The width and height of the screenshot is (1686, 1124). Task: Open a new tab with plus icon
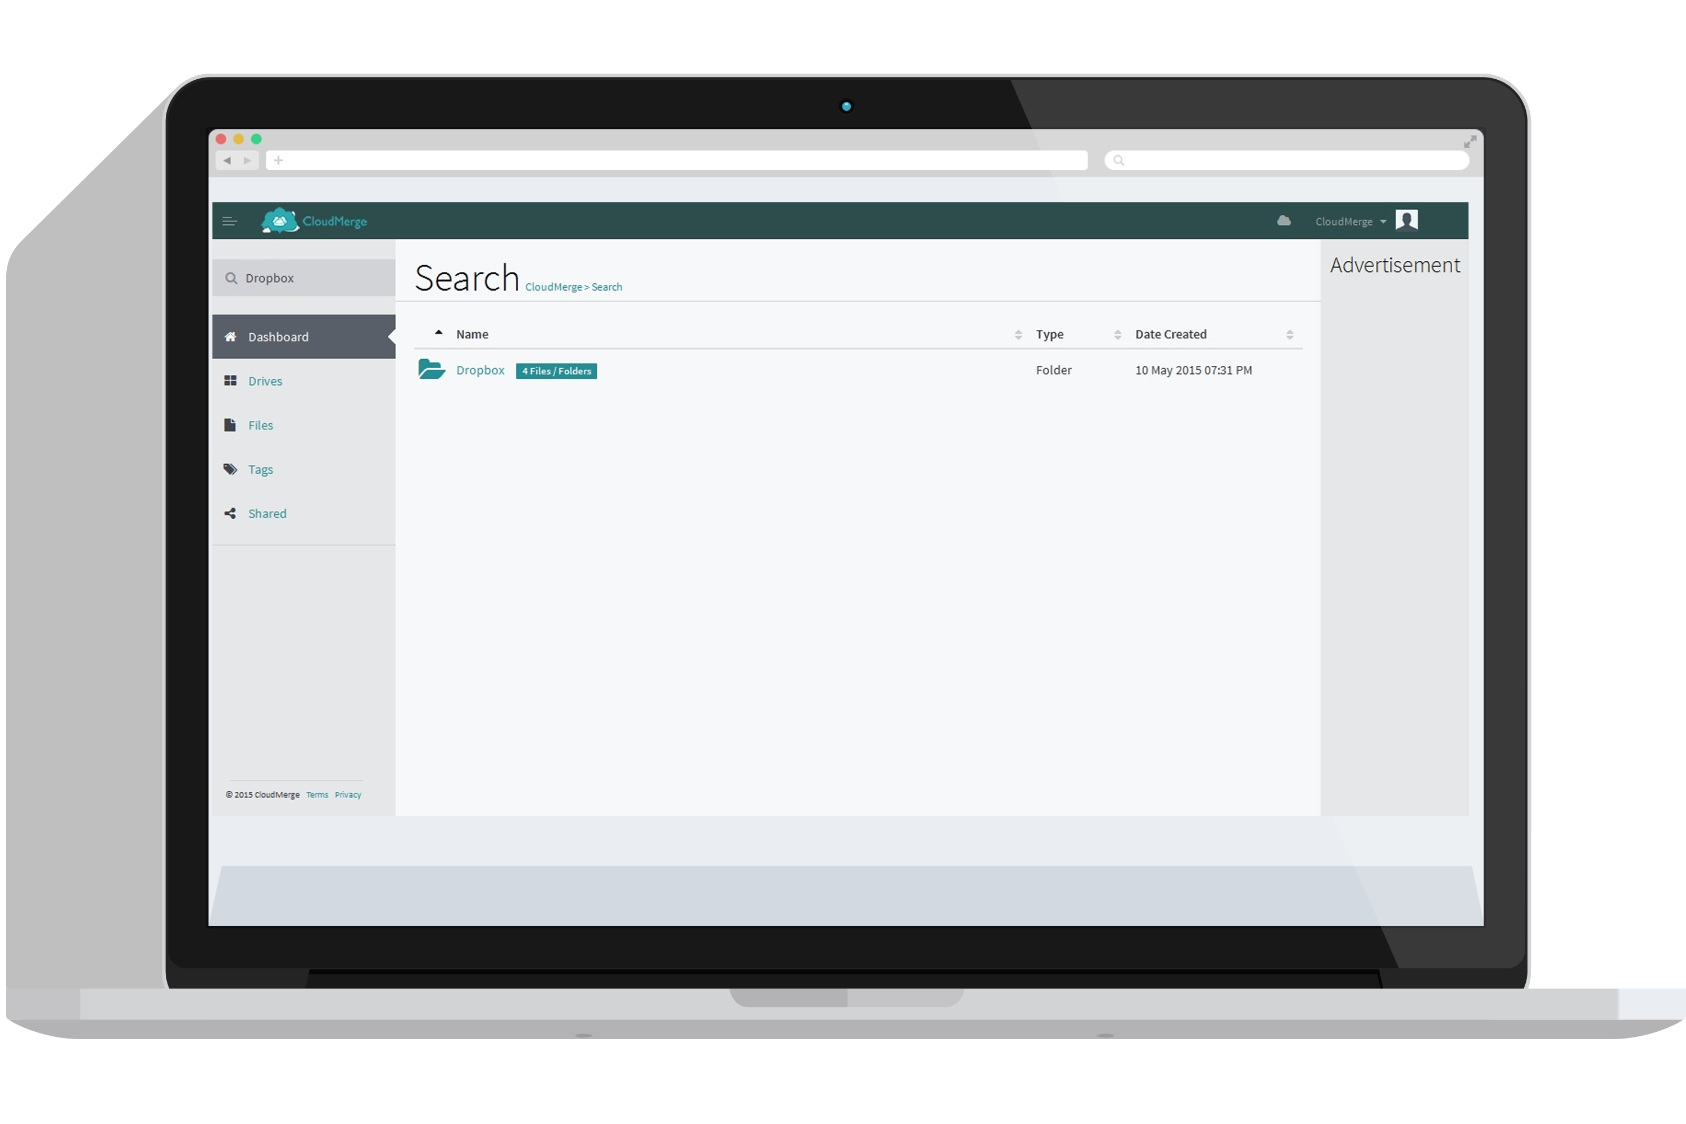[x=278, y=161]
